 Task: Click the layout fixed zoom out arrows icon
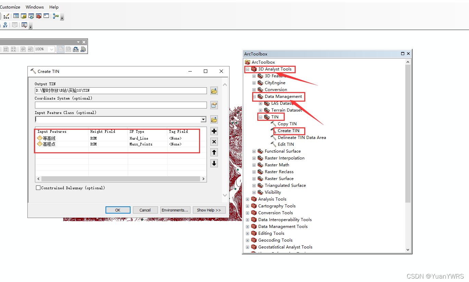tap(13, 49)
